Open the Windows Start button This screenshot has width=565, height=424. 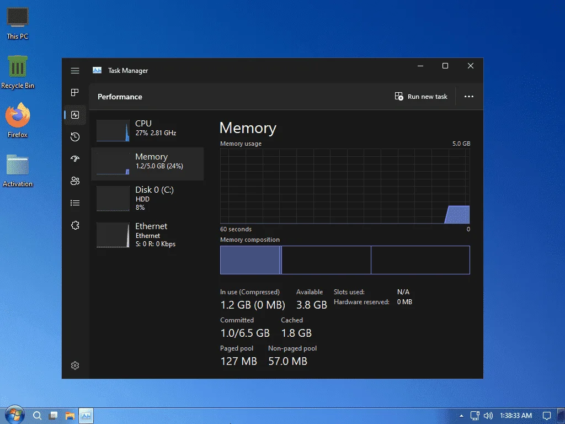click(14, 415)
